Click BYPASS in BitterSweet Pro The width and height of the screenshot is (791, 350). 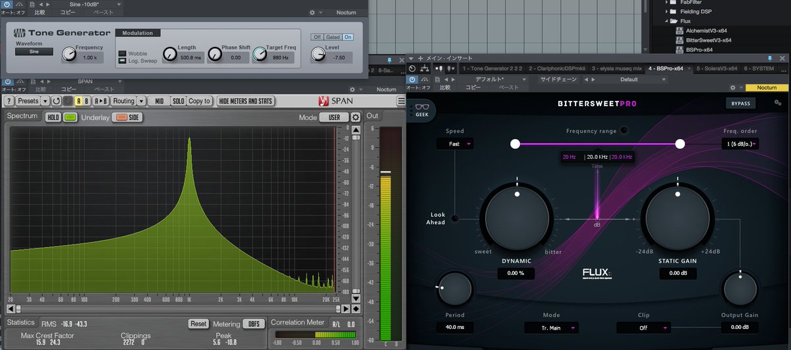tap(742, 103)
